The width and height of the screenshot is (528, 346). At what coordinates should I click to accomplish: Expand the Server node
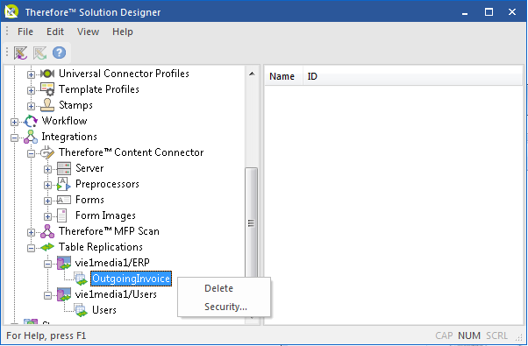pos(47,169)
